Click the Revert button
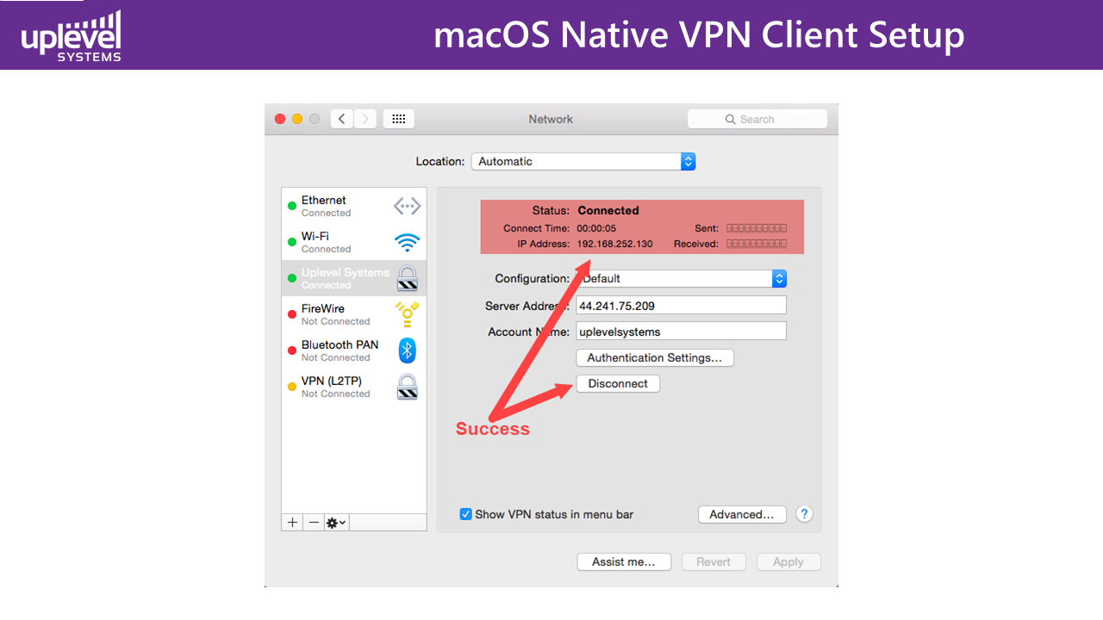Screen dimensions: 1103x620 [714, 561]
